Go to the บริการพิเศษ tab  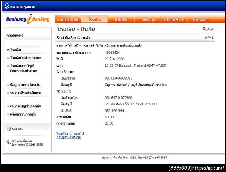[x=174, y=19]
